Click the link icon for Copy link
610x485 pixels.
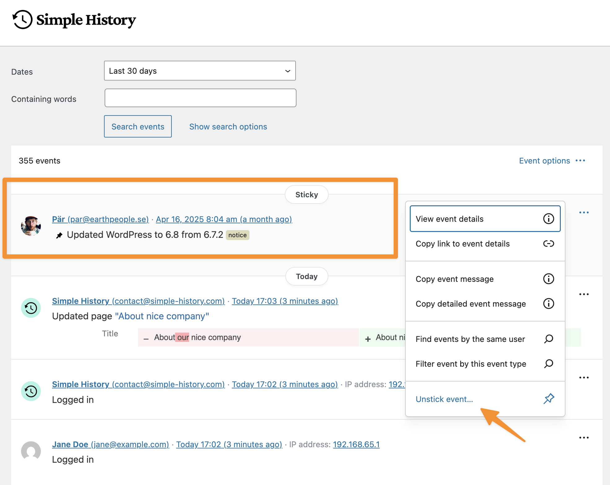(x=548, y=244)
